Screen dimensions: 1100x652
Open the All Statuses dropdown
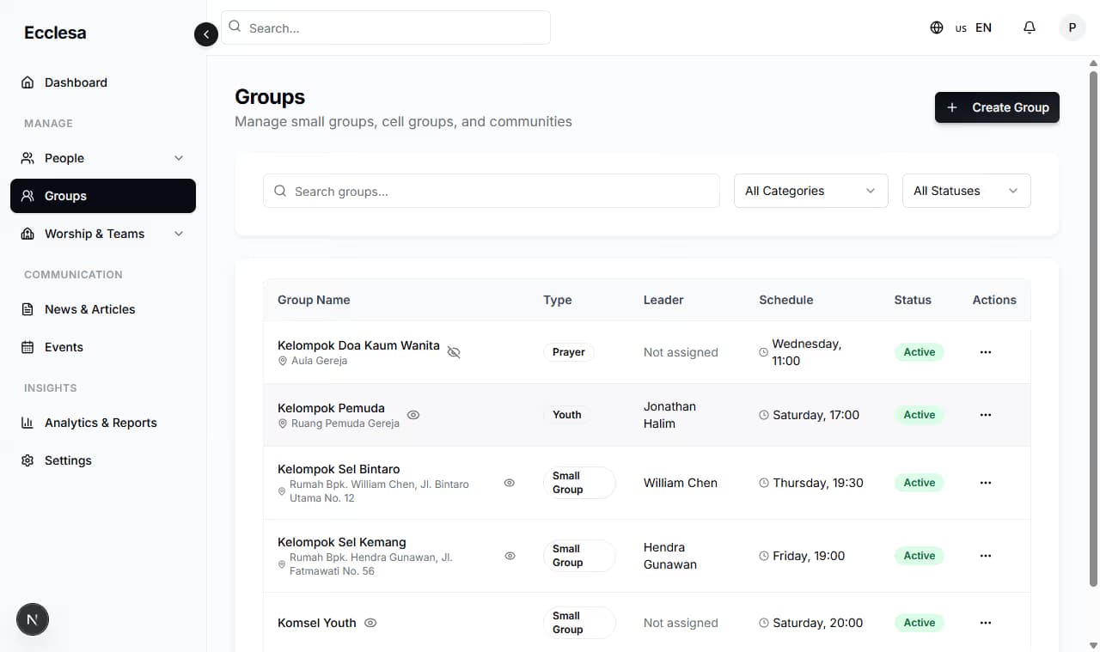[966, 191]
